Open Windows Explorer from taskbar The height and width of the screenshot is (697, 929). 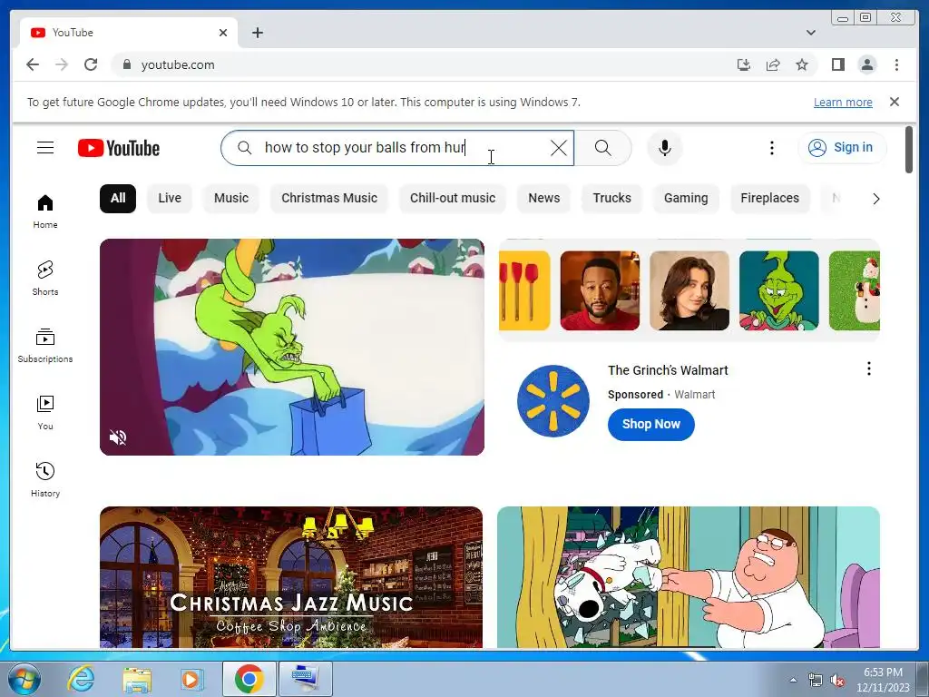[x=136, y=679]
